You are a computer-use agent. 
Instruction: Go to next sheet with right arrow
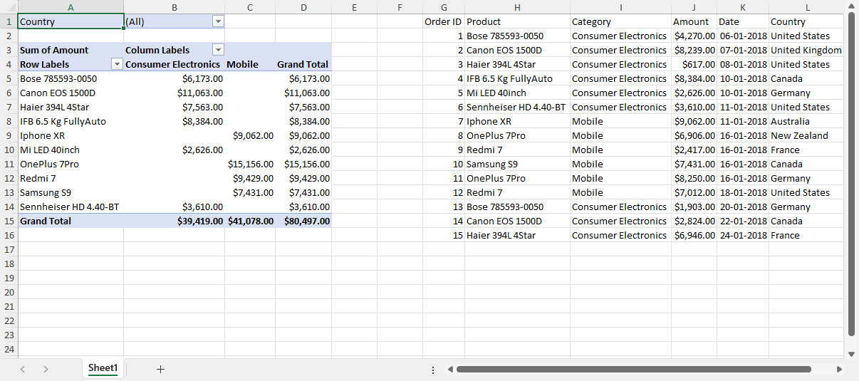(x=46, y=369)
